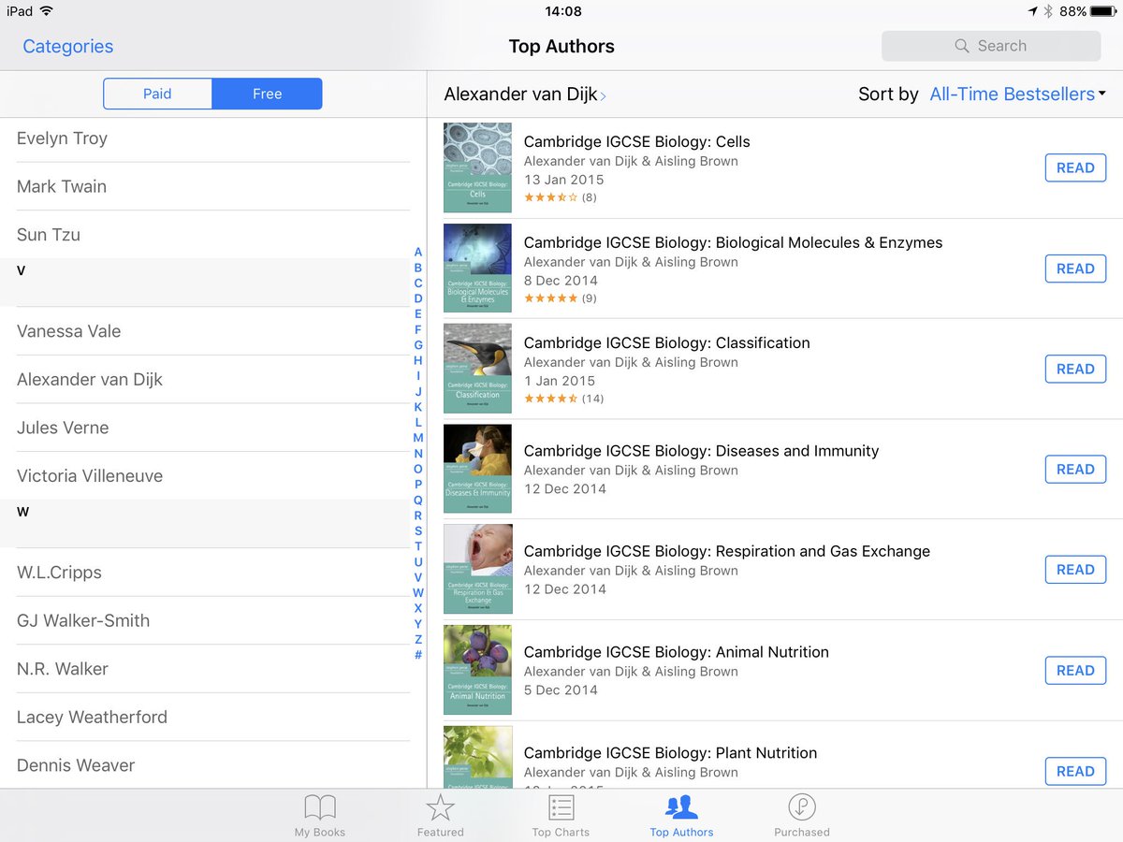This screenshot has height=842, width=1123.
Task: Select author Lacey Weatherford
Action: (213, 718)
